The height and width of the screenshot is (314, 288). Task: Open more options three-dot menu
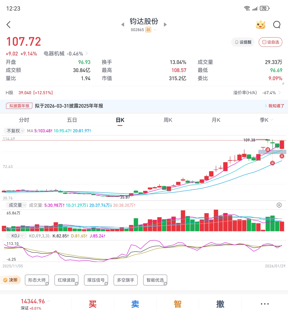tap(265, 304)
